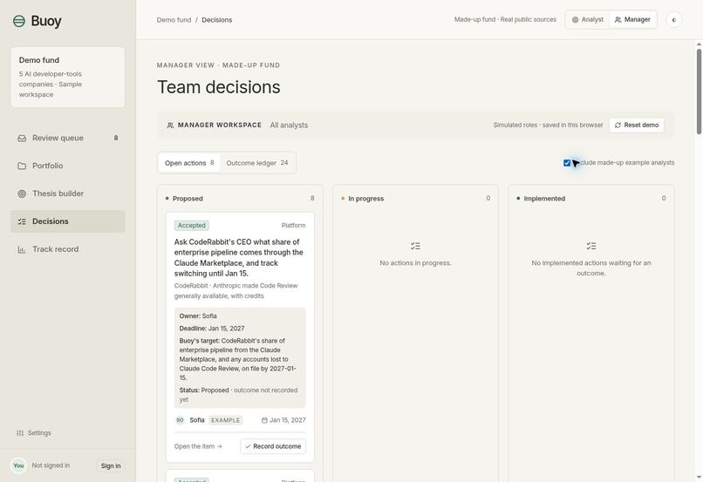Click the checklist icon in In progress column
703x482 pixels.
[415, 246]
